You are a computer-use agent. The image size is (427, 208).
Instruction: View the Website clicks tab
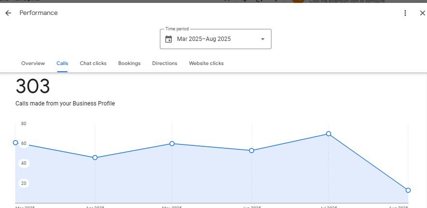206,63
